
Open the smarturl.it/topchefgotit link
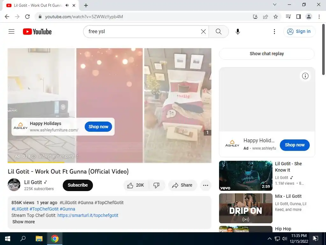point(88,215)
